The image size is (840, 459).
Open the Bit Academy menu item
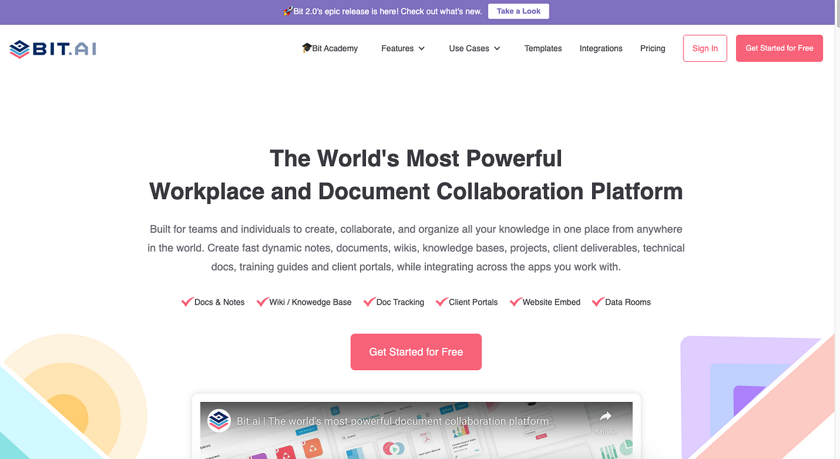pyautogui.click(x=330, y=49)
